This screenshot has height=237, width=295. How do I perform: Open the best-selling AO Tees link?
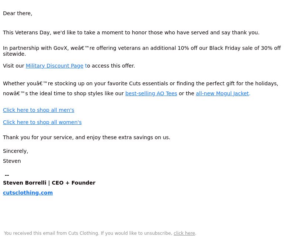[x=151, y=93]
